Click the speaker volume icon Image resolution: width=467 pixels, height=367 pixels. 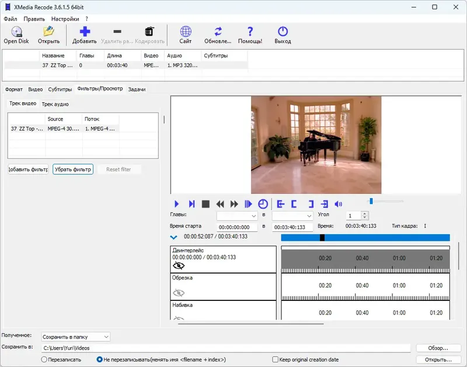tap(338, 204)
